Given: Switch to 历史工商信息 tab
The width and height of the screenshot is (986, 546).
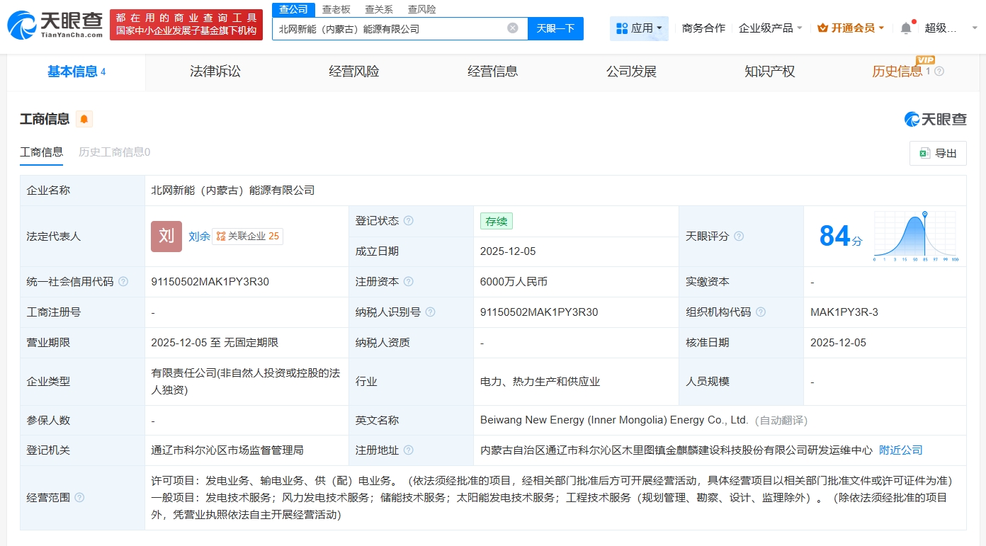Looking at the screenshot, I should click(x=113, y=152).
